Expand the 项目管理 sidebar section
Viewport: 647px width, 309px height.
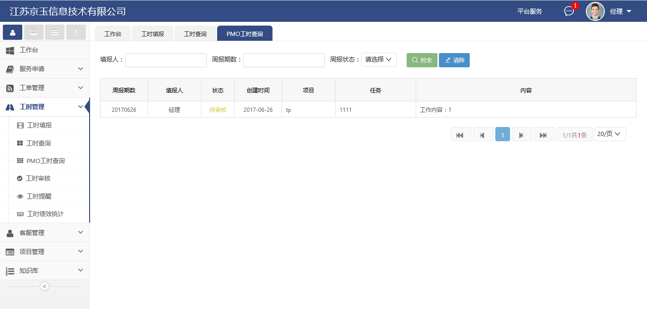[x=45, y=252]
